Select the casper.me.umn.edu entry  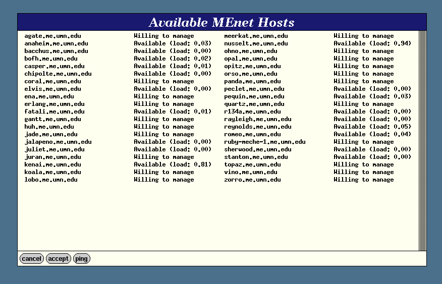coord(54,66)
